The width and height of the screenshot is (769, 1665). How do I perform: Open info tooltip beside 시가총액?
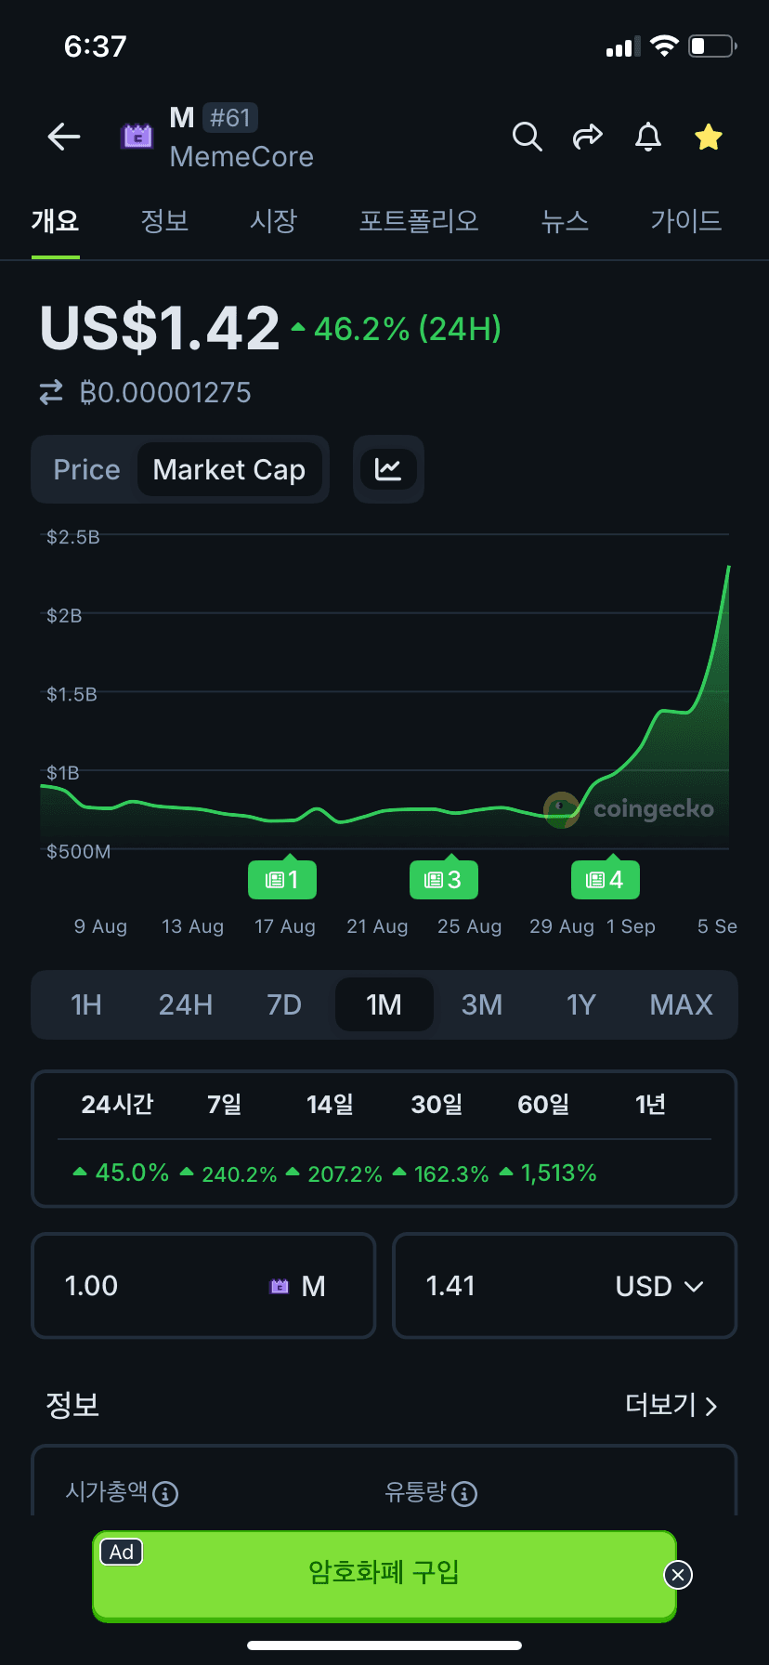pyautogui.click(x=165, y=1494)
